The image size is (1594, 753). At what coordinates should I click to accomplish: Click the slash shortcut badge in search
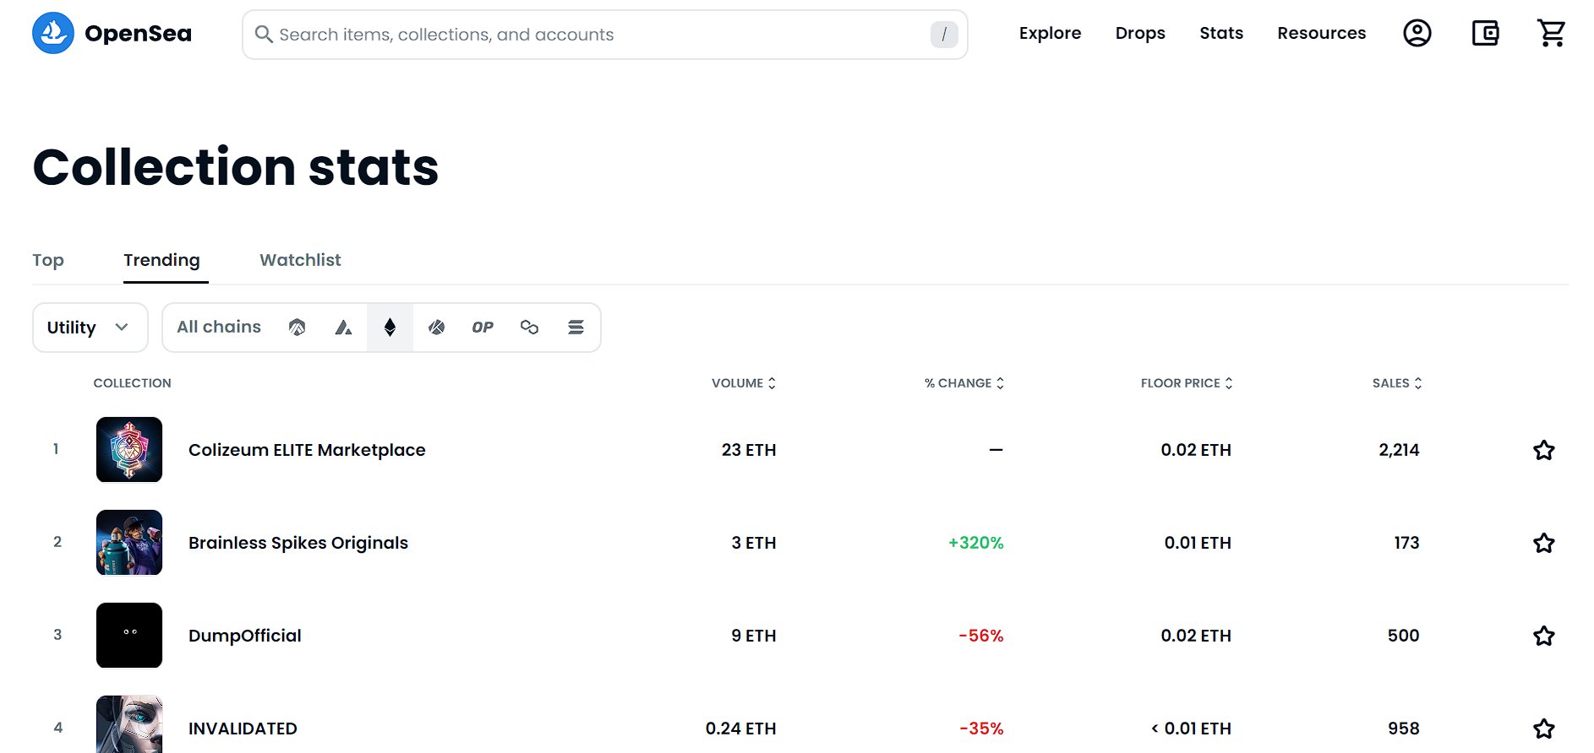(944, 35)
